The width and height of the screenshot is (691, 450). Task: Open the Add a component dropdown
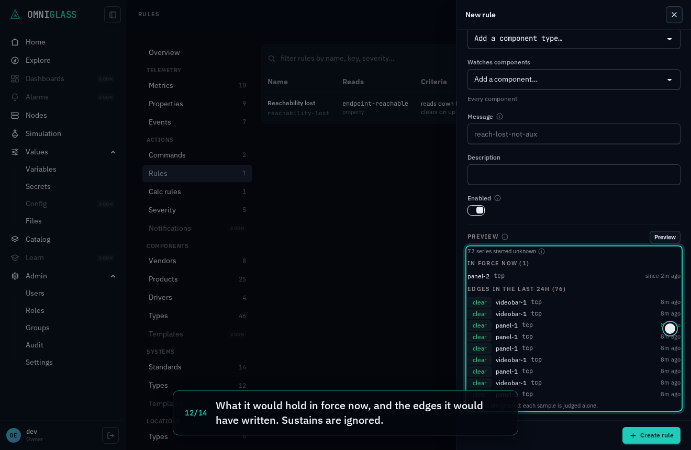point(574,80)
